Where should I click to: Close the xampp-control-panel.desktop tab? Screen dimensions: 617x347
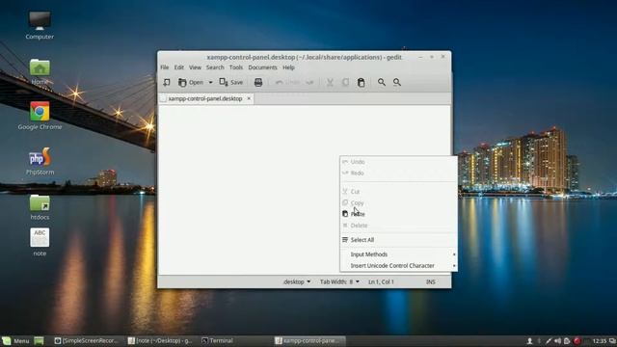tap(249, 98)
